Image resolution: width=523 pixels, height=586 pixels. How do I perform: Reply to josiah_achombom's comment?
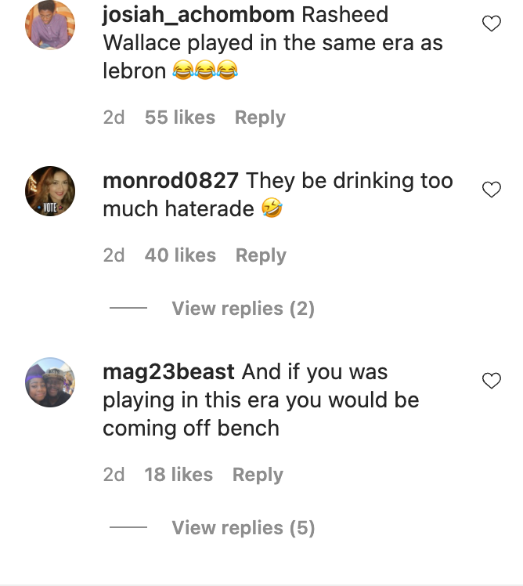(260, 118)
